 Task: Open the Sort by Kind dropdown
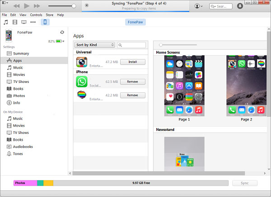pos(95,45)
